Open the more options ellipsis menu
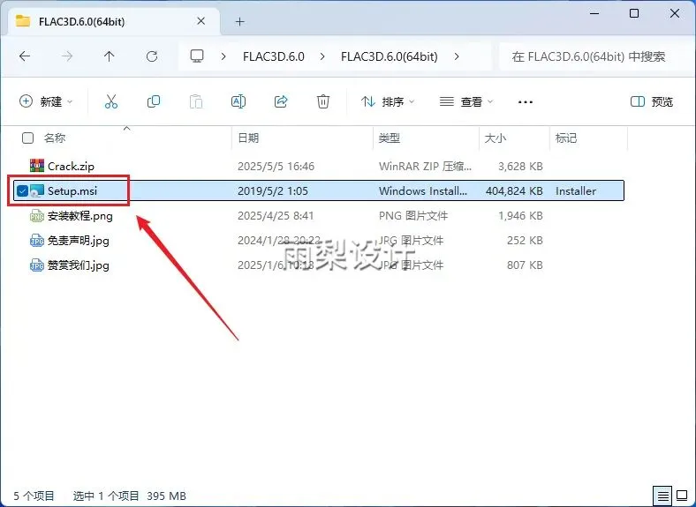696x507 pixels. (x=526, y=102)
